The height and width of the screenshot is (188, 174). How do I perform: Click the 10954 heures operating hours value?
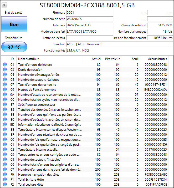[x=160, y=38]
